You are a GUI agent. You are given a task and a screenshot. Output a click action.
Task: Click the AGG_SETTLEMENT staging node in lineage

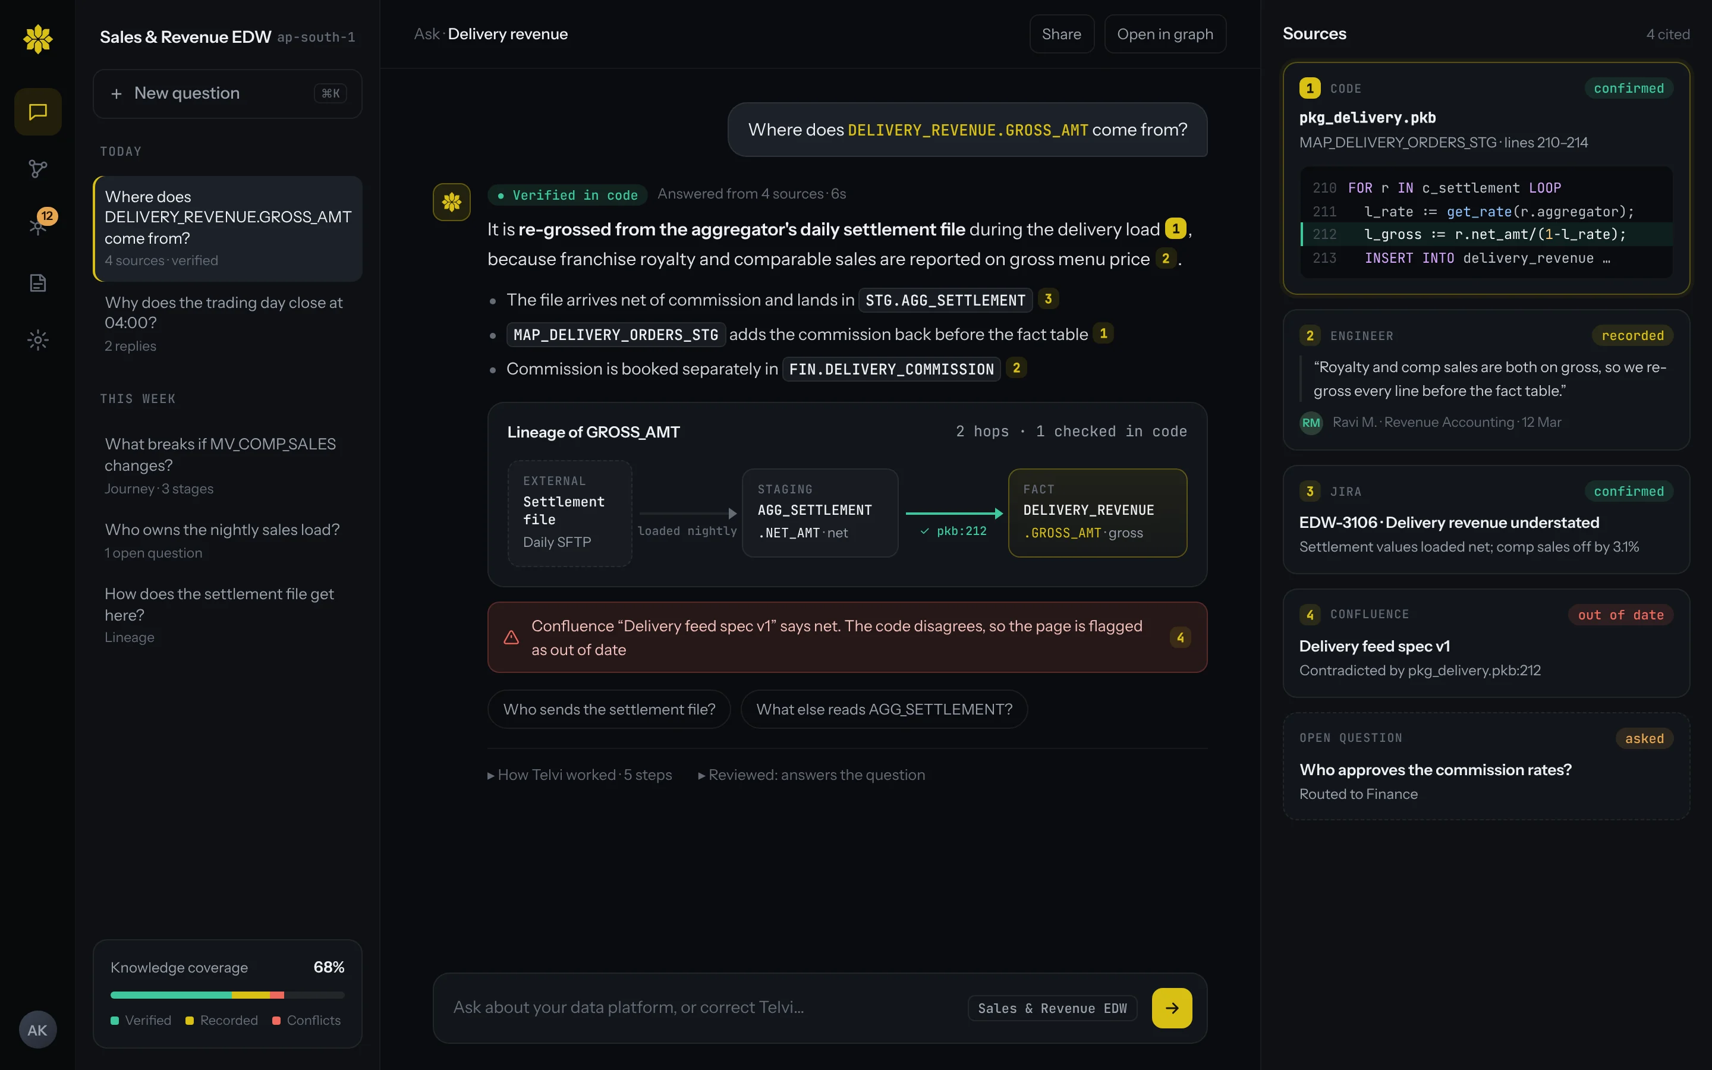tap(820, 513)
